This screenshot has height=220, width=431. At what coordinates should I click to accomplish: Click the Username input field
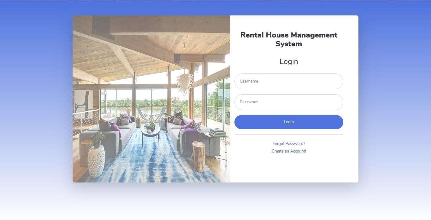[288, 81]
